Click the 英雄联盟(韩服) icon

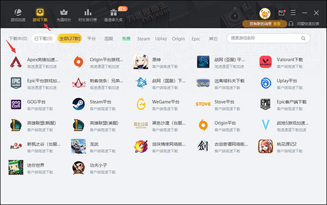point(16,125)
